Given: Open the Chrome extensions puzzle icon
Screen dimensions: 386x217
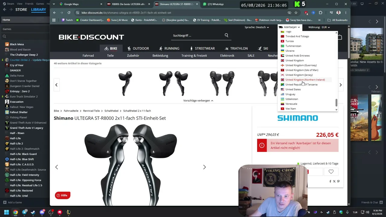Looking at the screenshot, I should 321,13.
